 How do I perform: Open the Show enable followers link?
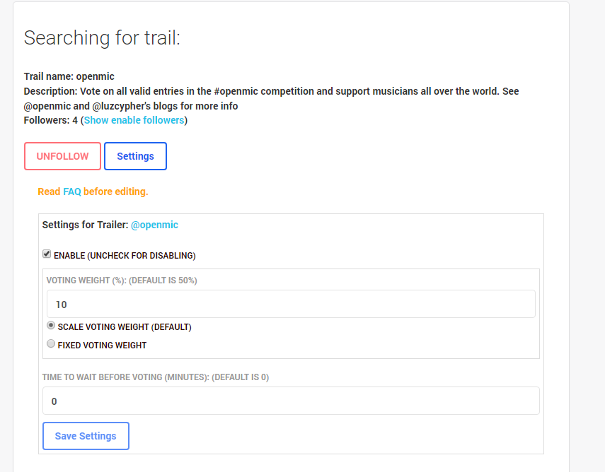pos(134,120)
